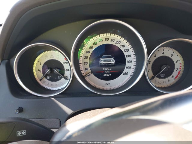Tap the x1000 rpm label on tachometer
The image size is (192, 144).
(x=163, y=75)
